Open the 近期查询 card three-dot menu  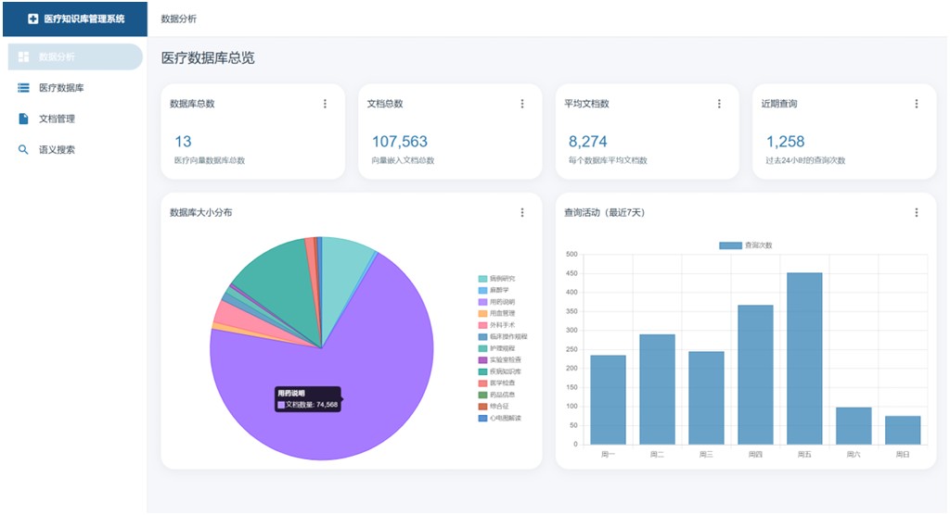(x=916, y=104)
